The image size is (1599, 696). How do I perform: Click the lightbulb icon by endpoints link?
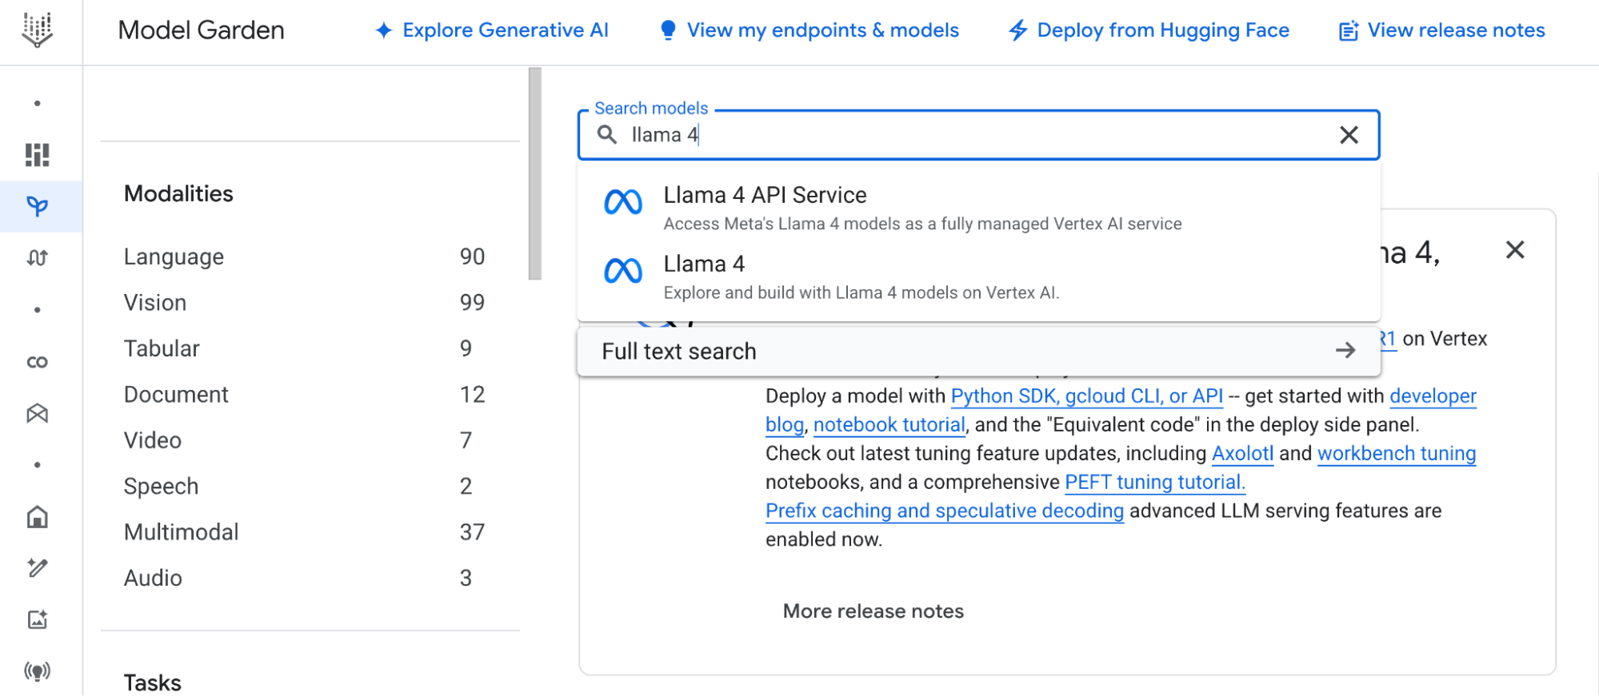point(668,30)
